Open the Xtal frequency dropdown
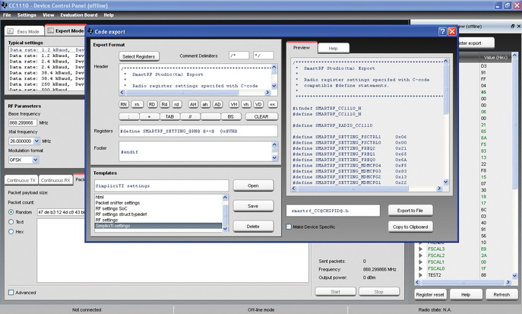Screen dimensions: 522x314 36,141
